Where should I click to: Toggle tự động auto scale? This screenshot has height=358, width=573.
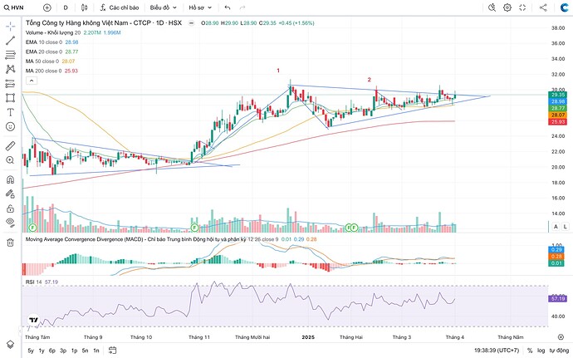(559, 351)
